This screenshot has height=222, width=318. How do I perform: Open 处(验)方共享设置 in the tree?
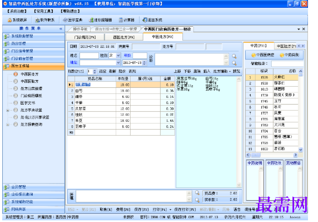tap(34, 117)
